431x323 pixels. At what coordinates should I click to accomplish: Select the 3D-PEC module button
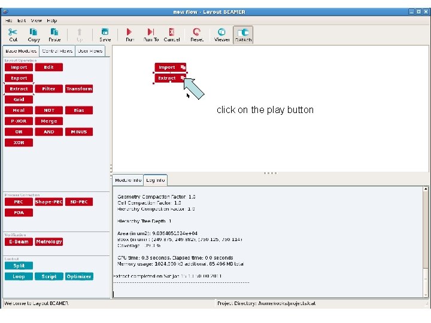point(79,202)
